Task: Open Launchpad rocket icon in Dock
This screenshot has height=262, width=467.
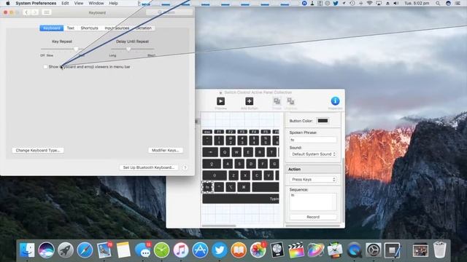Action: click(66, 250)
